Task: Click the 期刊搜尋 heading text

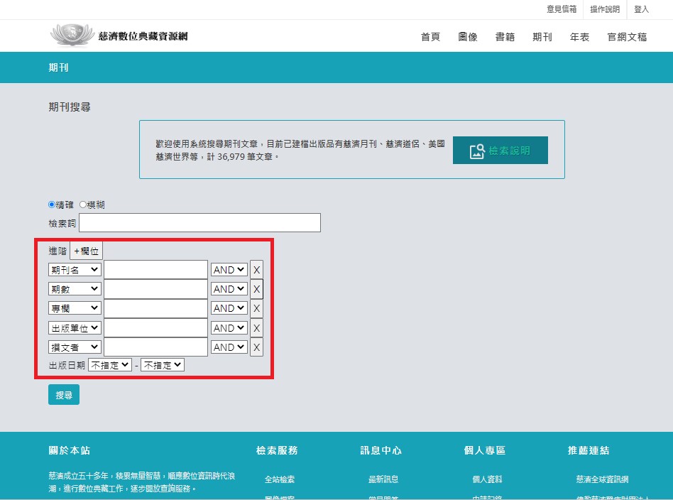Action: (x=70, y=107)
